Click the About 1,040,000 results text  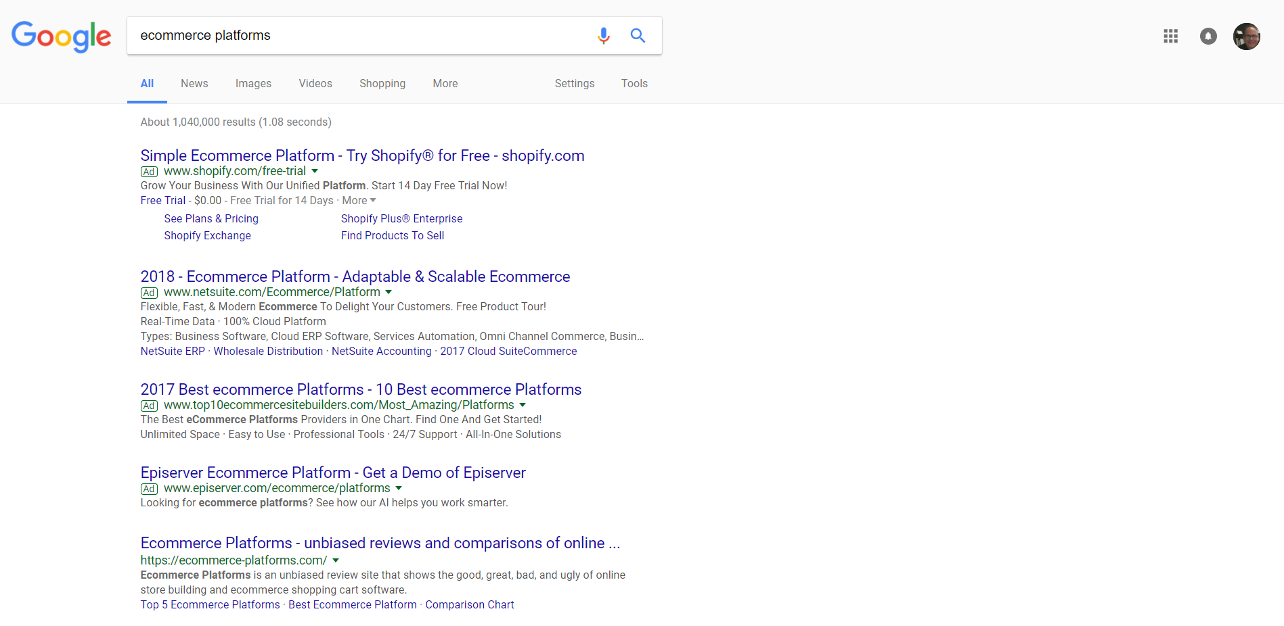236,122
